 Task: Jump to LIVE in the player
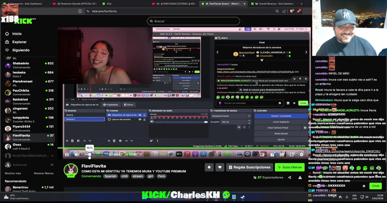[131, 155]
